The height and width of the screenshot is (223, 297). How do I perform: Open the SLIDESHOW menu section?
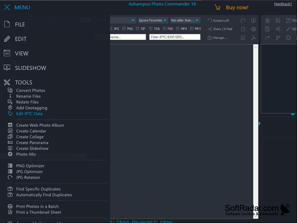(30, 68)
